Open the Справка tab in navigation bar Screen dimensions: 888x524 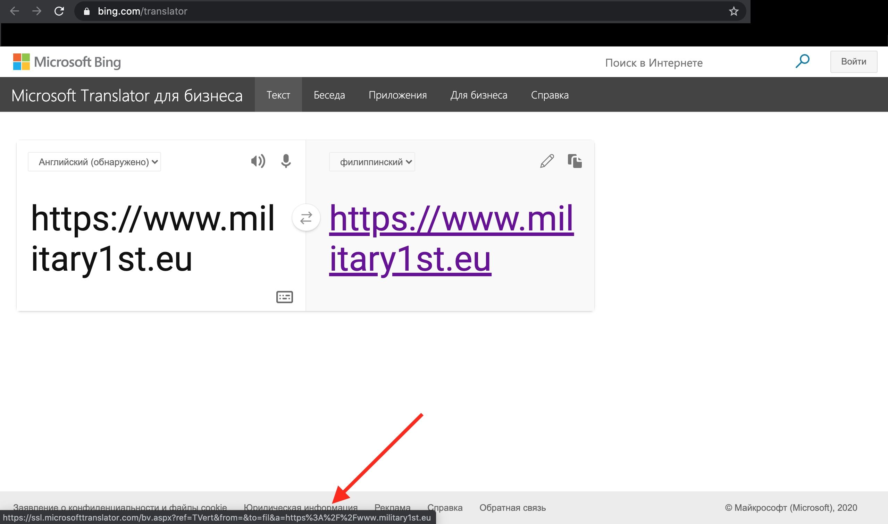(x=550, y=95)
